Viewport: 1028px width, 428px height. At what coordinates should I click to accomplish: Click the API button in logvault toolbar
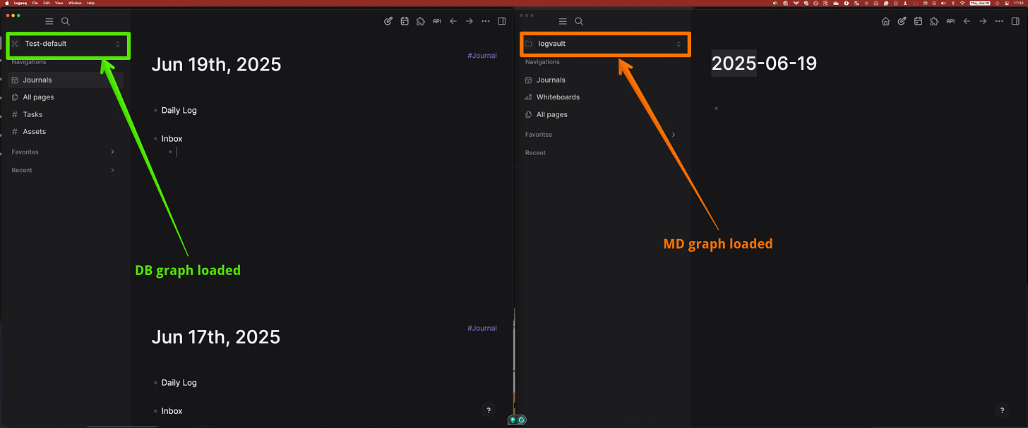950,21
